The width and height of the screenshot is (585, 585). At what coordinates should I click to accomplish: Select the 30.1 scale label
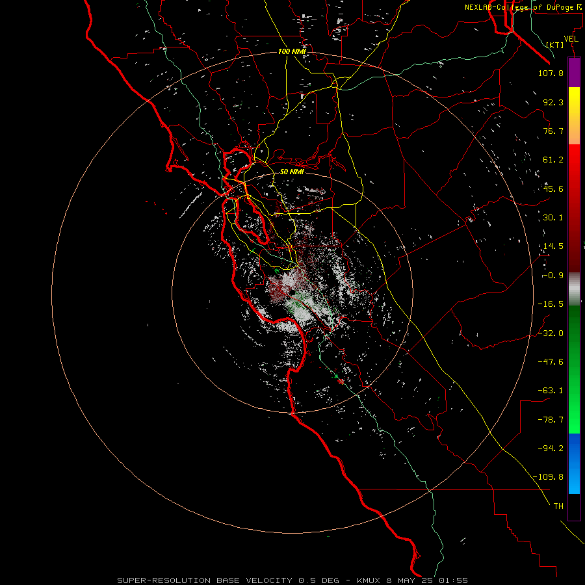point(553,218)
